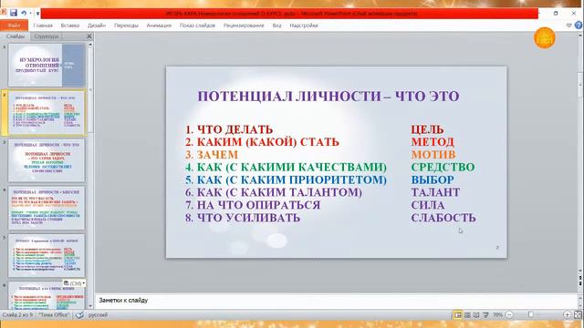
Task: Switch to Normal view icon in status bar
Action: [x=458, y=315]
